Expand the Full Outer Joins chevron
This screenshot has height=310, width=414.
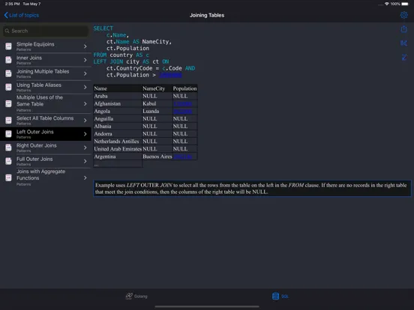tap(85, 161)
